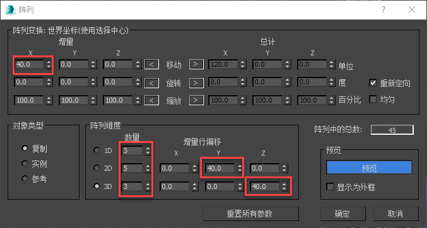The image size is (427, 228).
Task: Click total array count value 45
Action: tap(392, 130)
